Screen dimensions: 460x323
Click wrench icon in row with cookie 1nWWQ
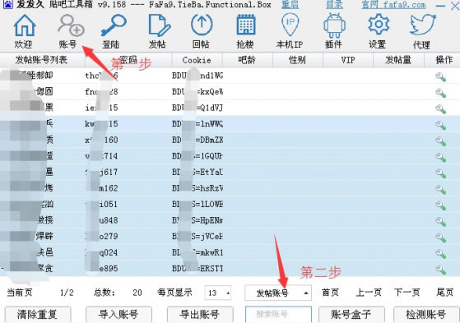click(440, 126)
